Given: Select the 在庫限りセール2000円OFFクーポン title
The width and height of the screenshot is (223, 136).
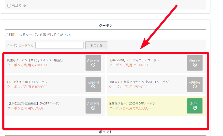Looking at the screenshot, I should coord(132,103).
